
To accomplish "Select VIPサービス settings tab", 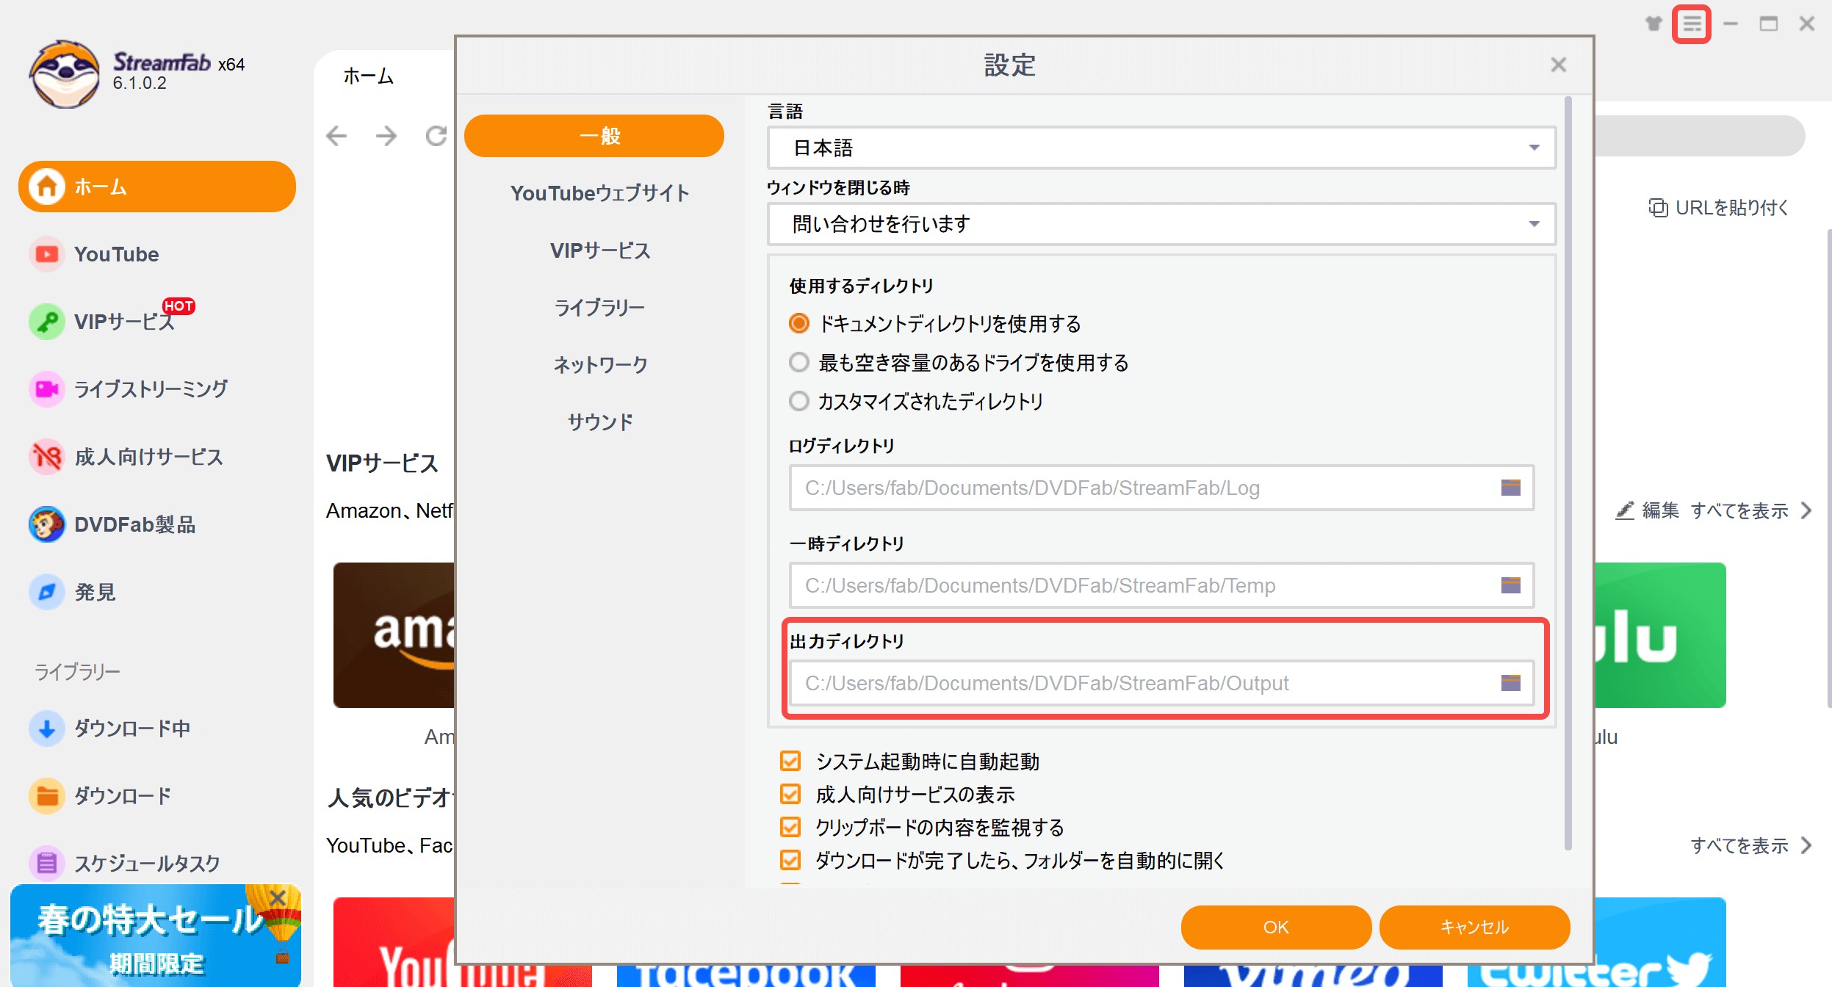I will [599, 250].
